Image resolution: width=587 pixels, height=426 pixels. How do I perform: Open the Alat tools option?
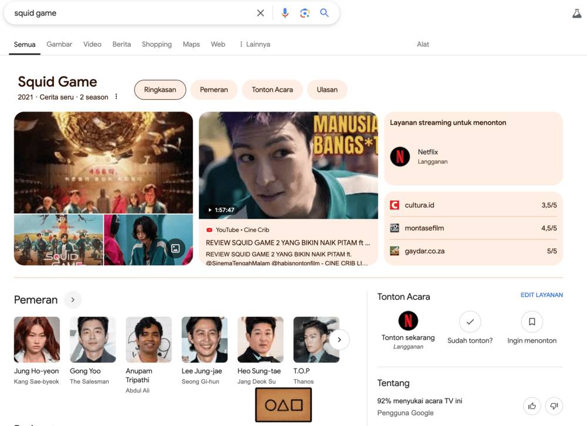423,44
